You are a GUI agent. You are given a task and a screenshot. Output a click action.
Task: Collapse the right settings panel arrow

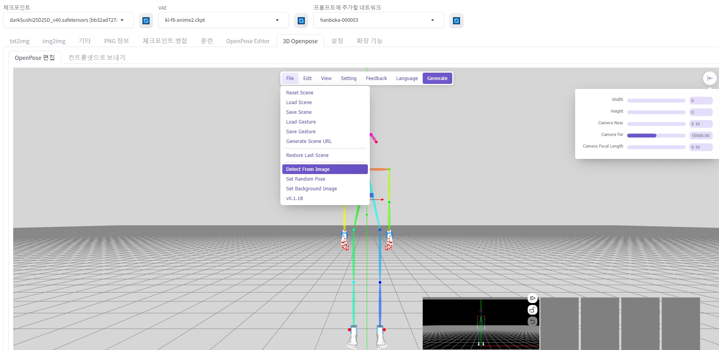710,78
